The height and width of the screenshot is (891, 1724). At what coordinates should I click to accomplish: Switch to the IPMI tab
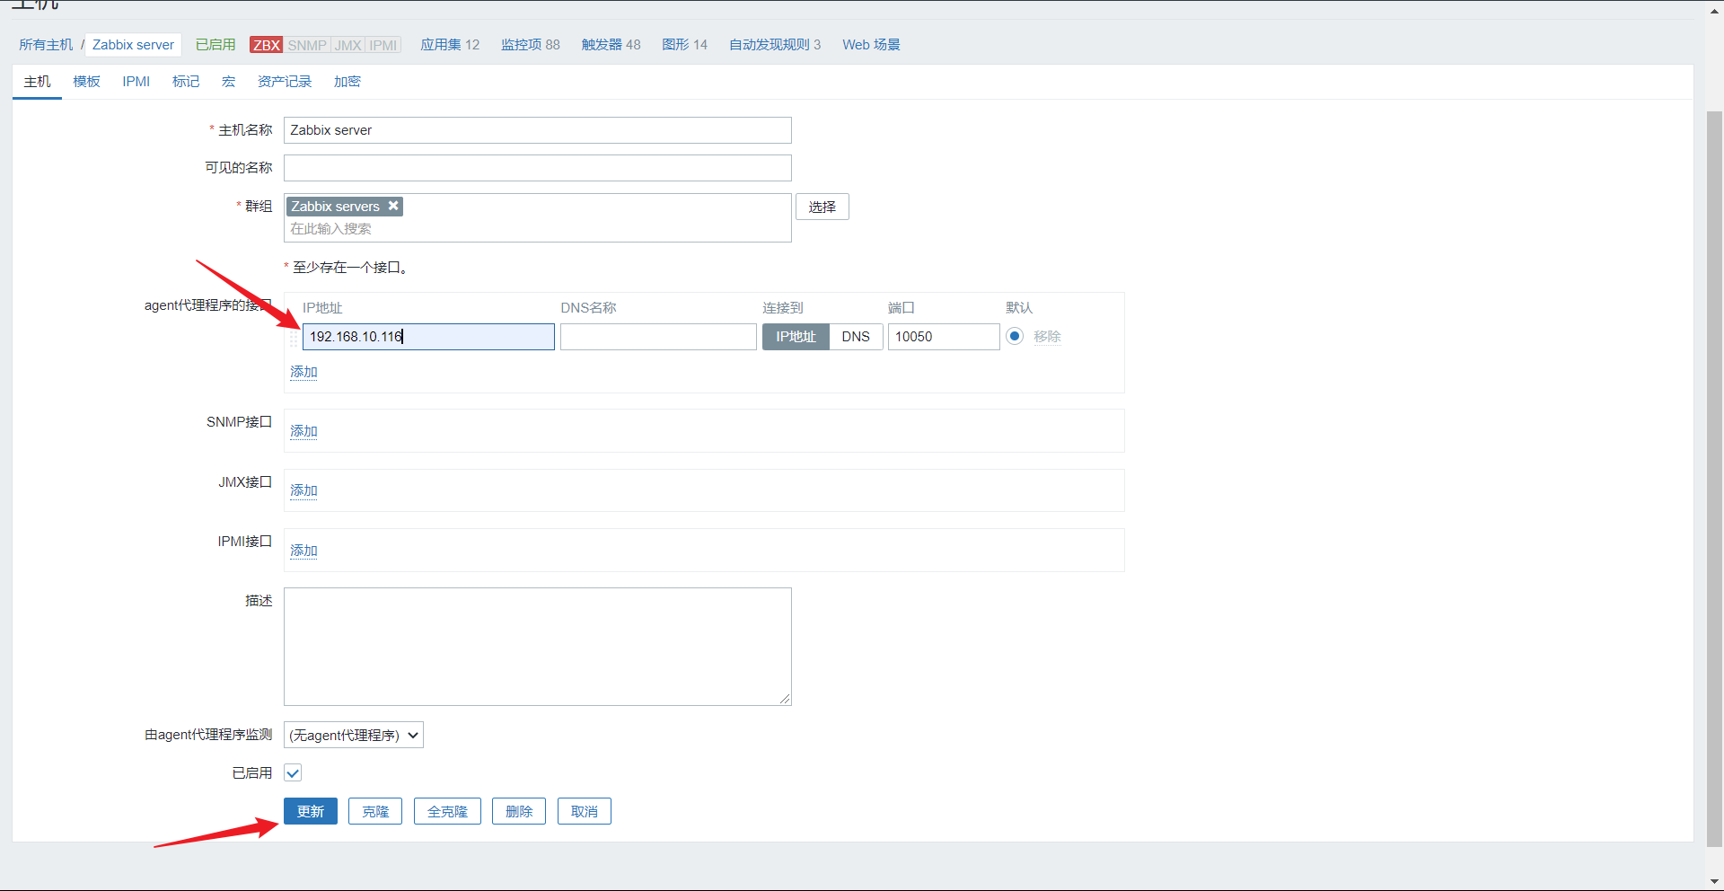(136, 82)
